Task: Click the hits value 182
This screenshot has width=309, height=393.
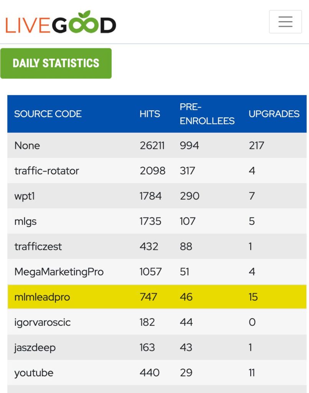Action: point(147,322)
